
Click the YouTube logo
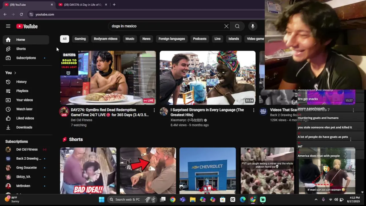(x=27, y=26)
